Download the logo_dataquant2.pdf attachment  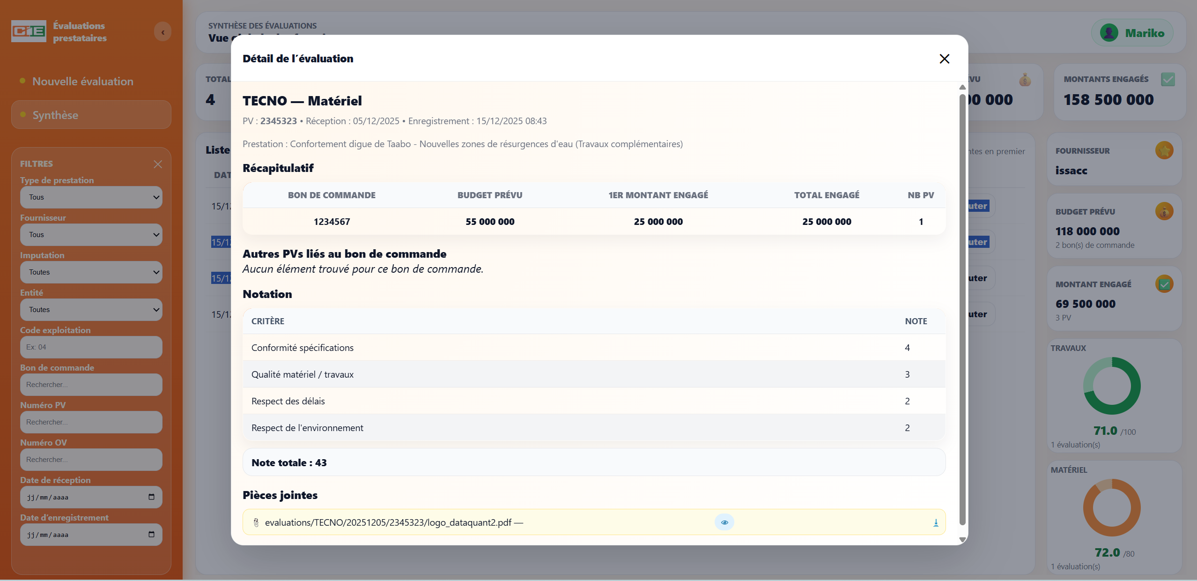(x=935, y=522)
